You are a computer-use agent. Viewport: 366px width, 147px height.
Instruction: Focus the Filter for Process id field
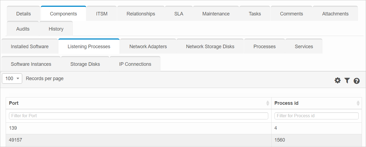(316, 116)
